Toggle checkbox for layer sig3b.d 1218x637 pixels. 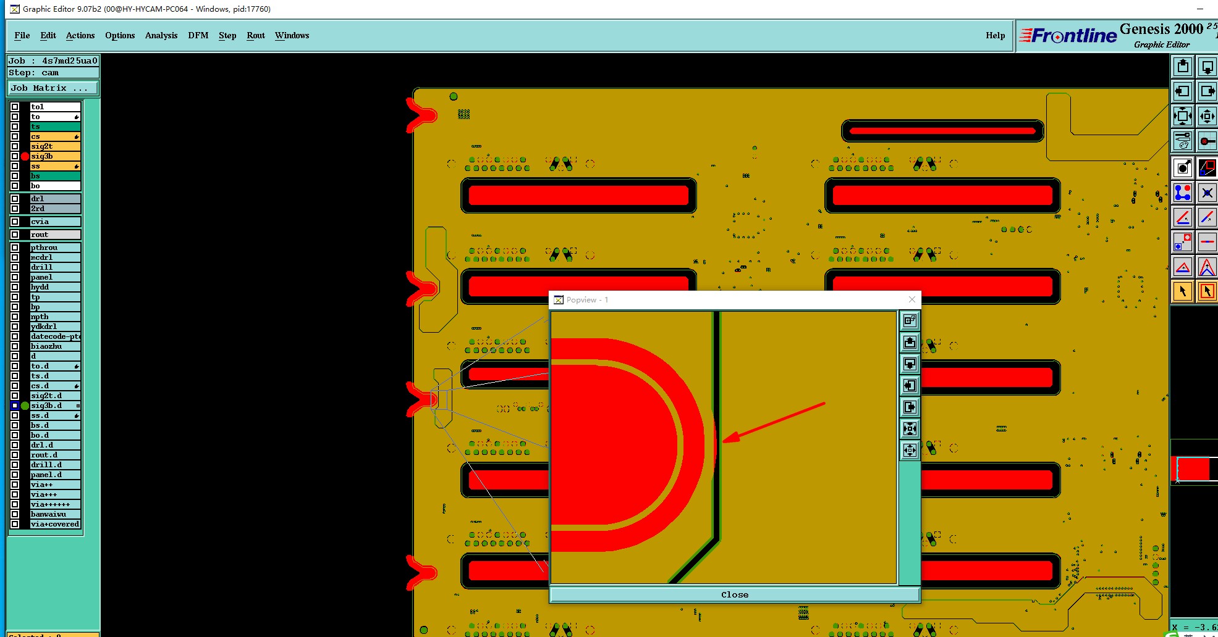(x=15, y=406)
